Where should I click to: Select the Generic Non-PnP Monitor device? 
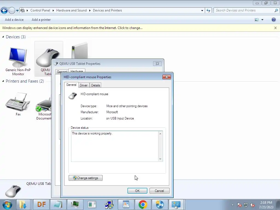point(18,62)
